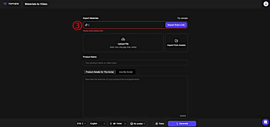Click the Product Name input field
270x127 pixels.
135,63
